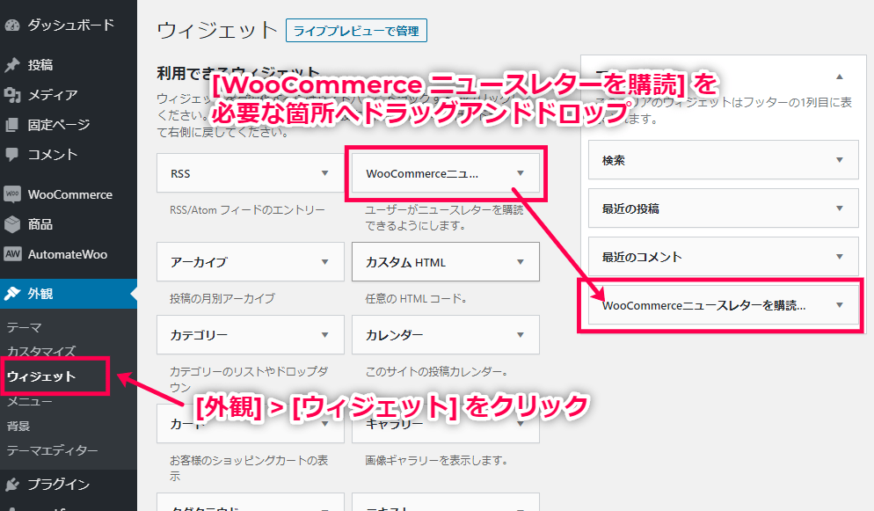This screenshot has height=511, width=874.
Task: Click the speech bubble icon next to コメント
Action: point(11,155)
